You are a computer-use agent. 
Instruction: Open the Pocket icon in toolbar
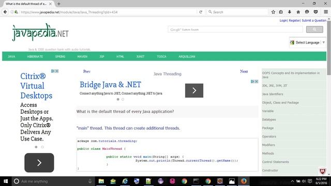315,12
